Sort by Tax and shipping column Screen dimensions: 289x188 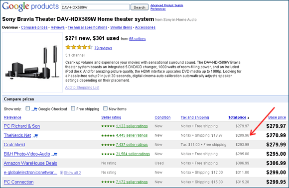[x=195, y=117]
